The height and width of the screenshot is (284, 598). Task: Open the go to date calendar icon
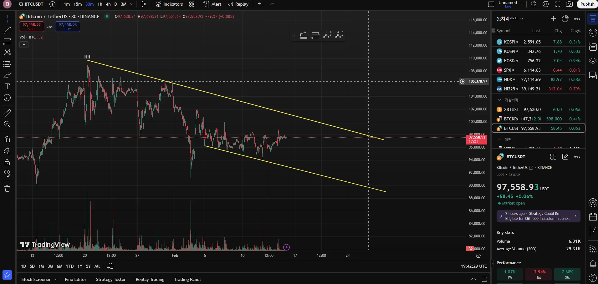pos(110,266)
